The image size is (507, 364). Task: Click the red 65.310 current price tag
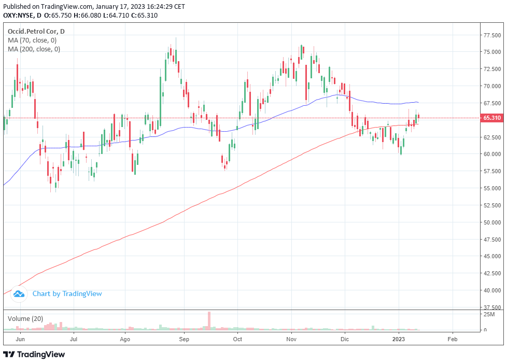[492, 118]
